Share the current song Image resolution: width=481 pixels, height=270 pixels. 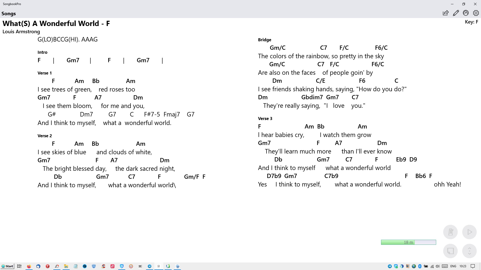446,13
